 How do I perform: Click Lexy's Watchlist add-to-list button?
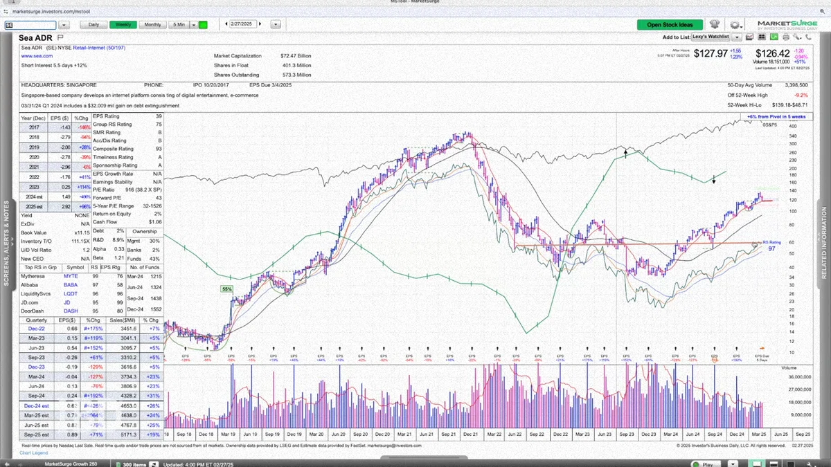711,37
